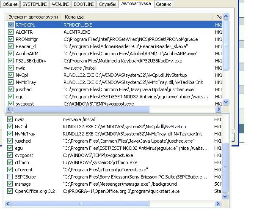
Task: Open the WIN.INI tab
Action: (60, 4)
